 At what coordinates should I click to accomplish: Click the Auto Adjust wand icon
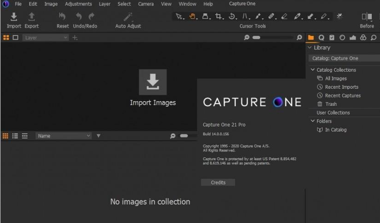click(x=128, y=17)
